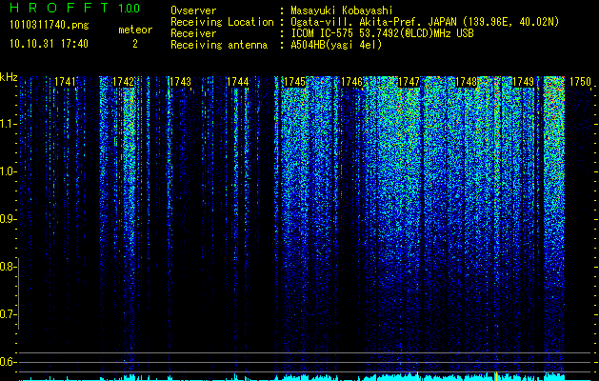Click the HROFFT title text
Image resolution: width=599 pixels, height=381 pixels.
point(59,8)
